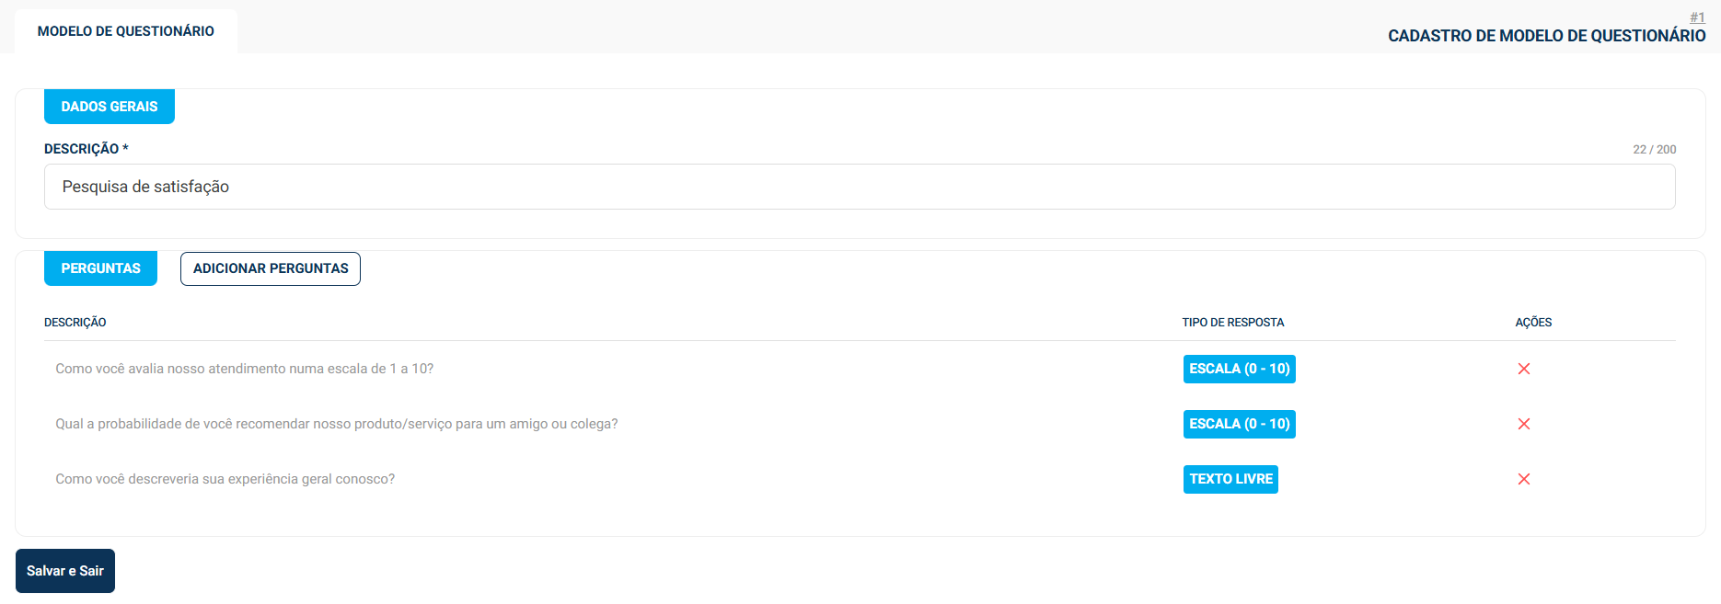Open the Perguntas section tab
This screenshot has width=1721, height=604.
pyautogui.click(x=100, y=268)
